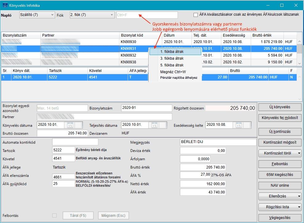The height and width of the screenshot is (223, 304).
Task: Open the Fiók 2. fiók (7) dropdown
Action: click(x=92, y=15)
